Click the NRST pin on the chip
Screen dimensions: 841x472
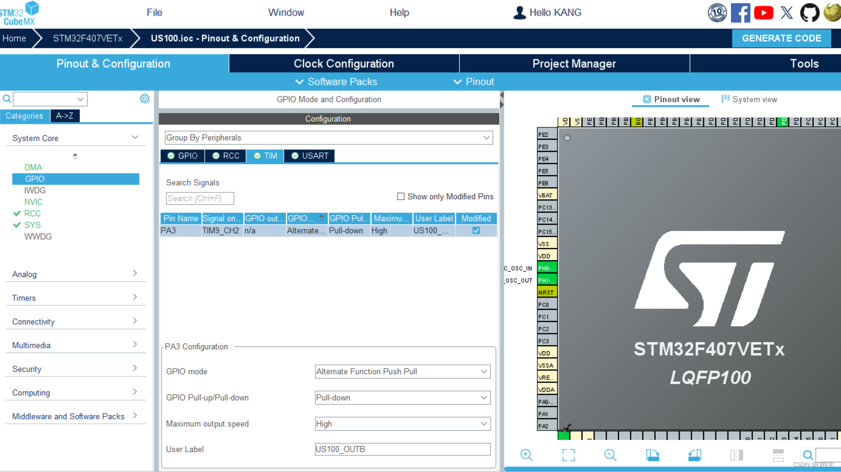547,292
